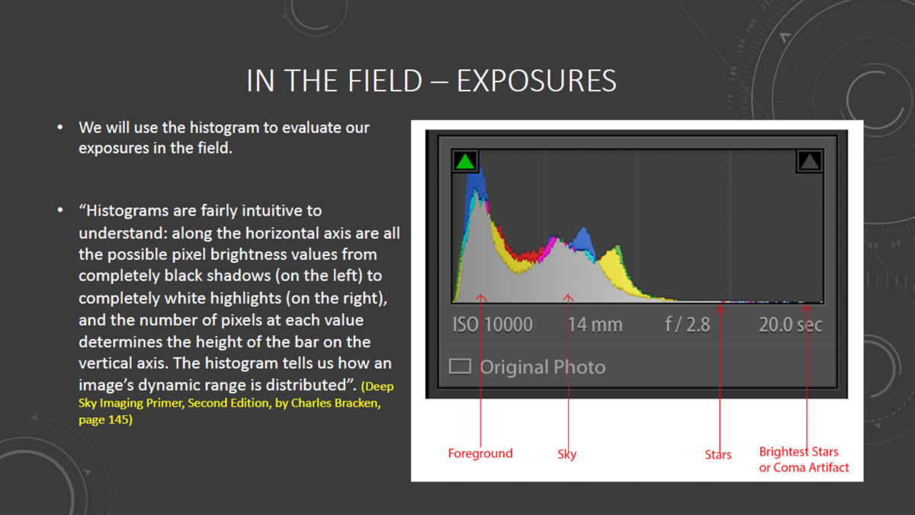Enable the Original Photo checkbox
915x515 pixels.
point(460,366)
